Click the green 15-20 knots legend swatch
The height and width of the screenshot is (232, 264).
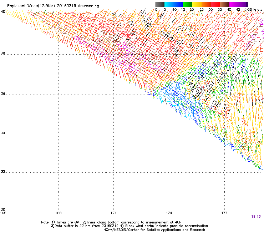click(x=188, y=4)
